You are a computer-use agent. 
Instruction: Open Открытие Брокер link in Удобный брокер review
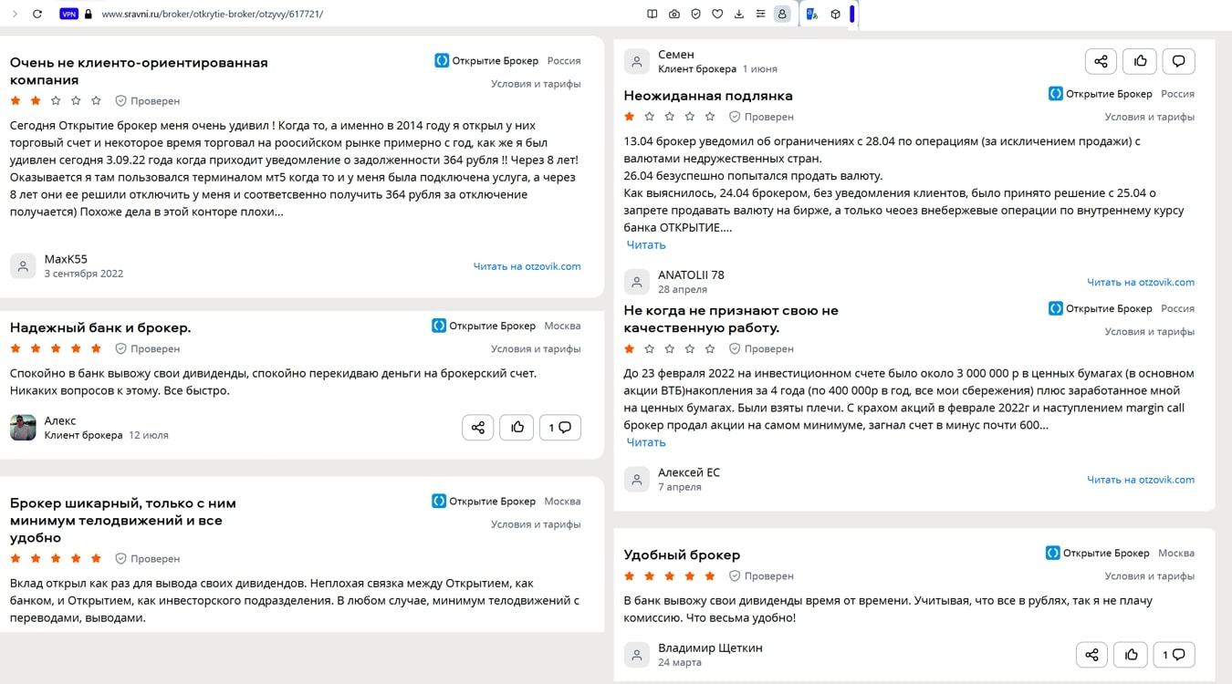tap(1098, 553)
